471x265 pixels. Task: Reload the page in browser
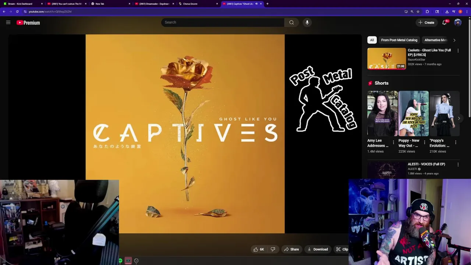17,11
